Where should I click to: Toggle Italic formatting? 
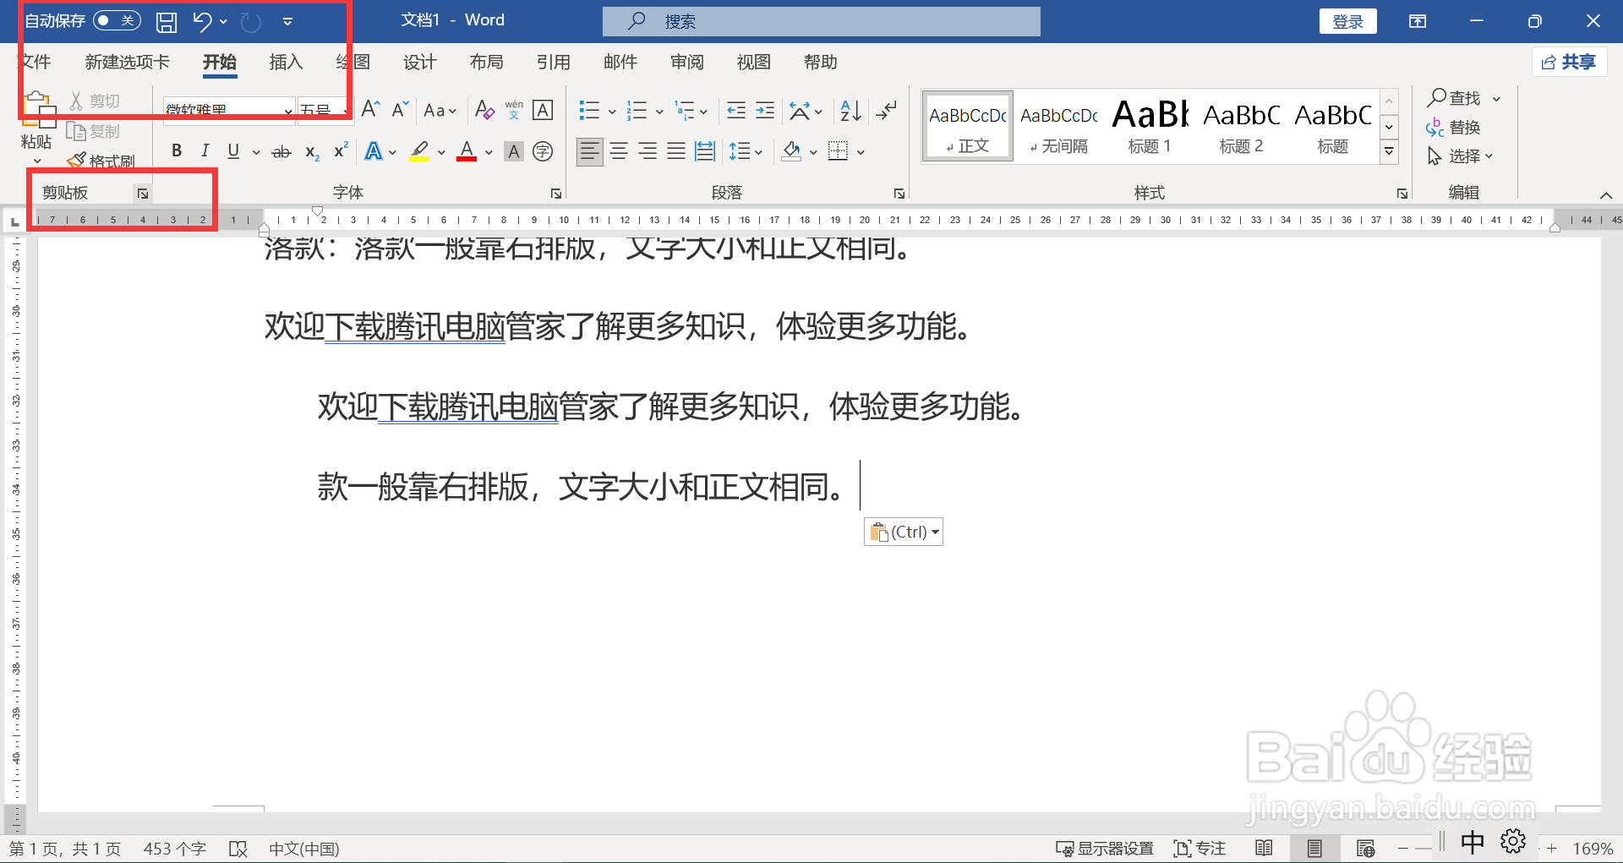point(205,150)
